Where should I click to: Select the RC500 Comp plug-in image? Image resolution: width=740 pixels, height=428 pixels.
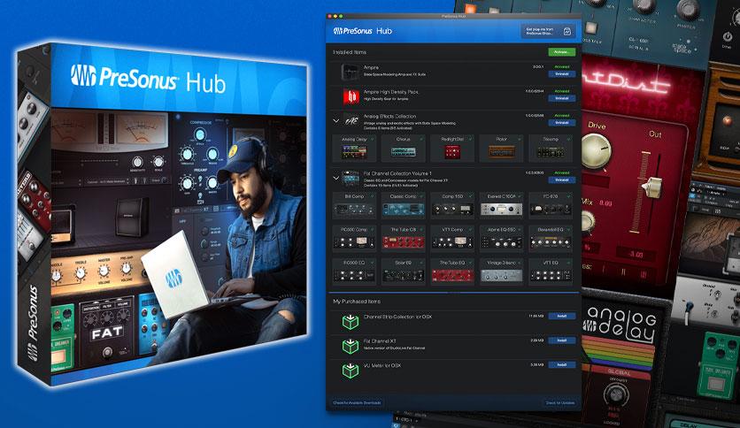354,242
